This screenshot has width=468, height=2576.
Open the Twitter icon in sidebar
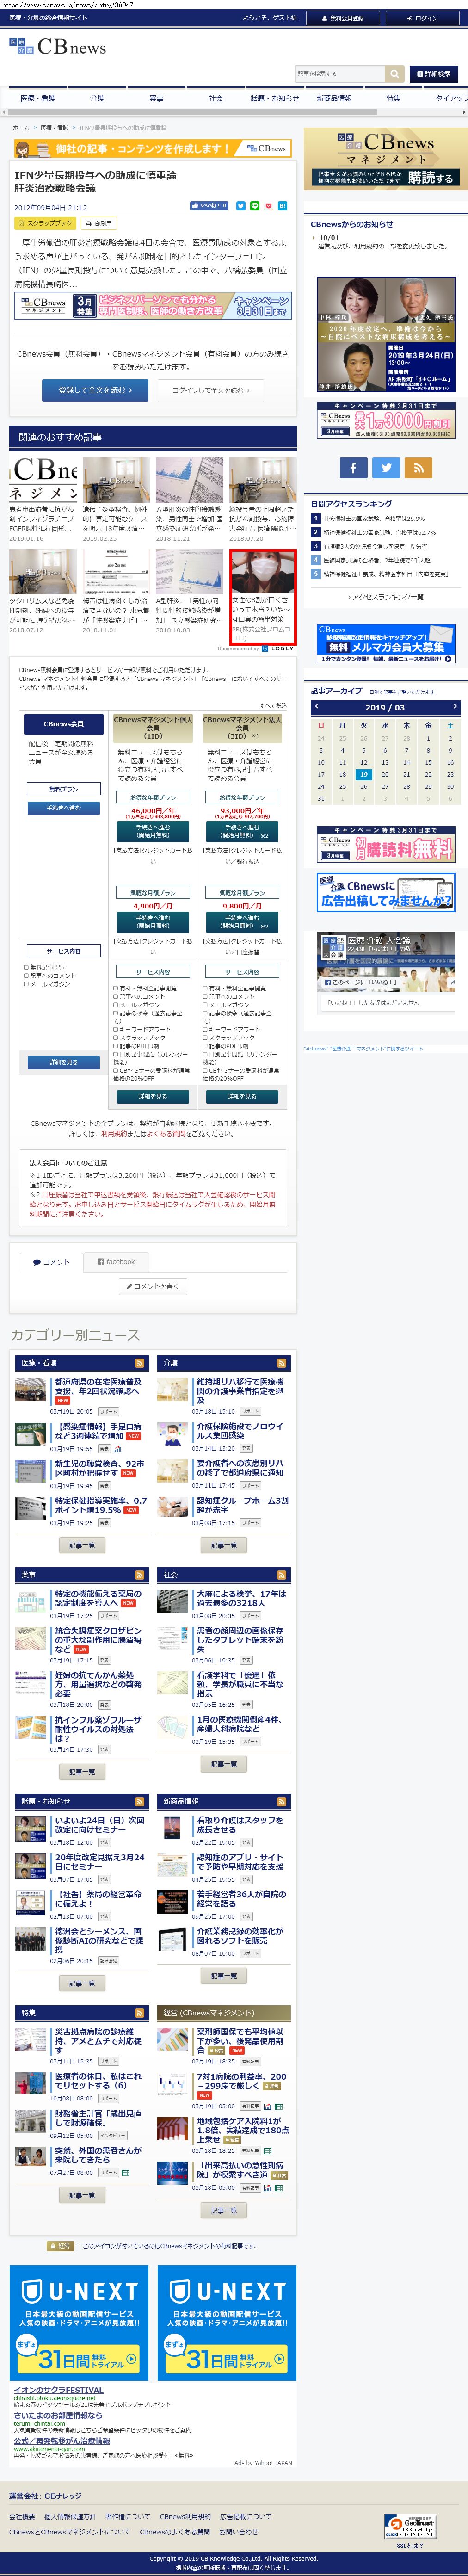[x=386, y=467]
